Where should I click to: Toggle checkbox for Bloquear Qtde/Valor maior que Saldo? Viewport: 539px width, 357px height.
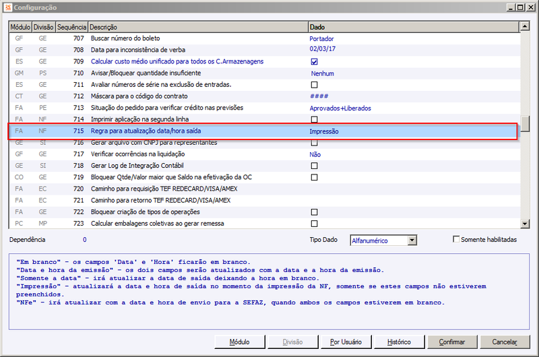coord(314,177)
